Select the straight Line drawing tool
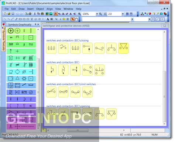This screenshot has width=175, height=142. (5, 19)
